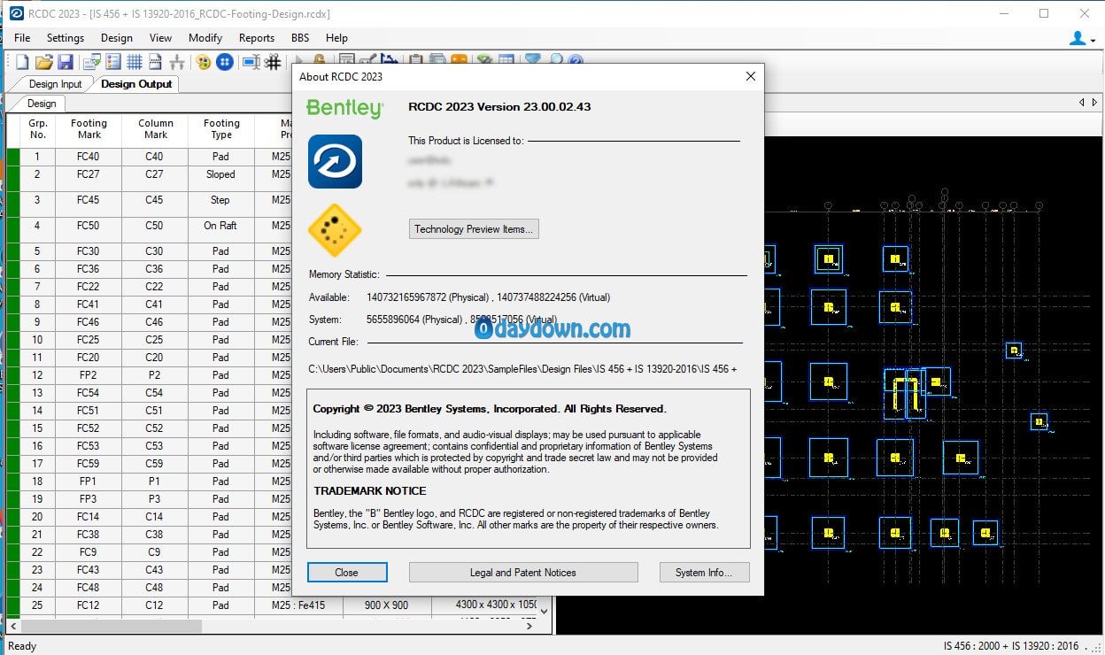
Task: Select footing mark cell FC9
Action: (x=89, y=552)
